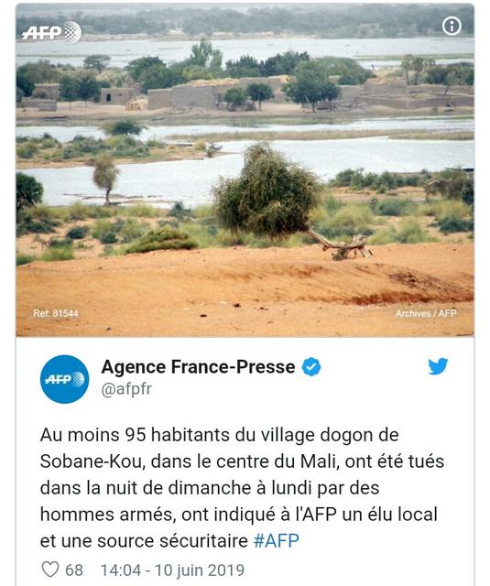Click the Ref: 81544 photo caption
Image resolution: width=490 pixels, height=586 pixels.
(56, 313)
